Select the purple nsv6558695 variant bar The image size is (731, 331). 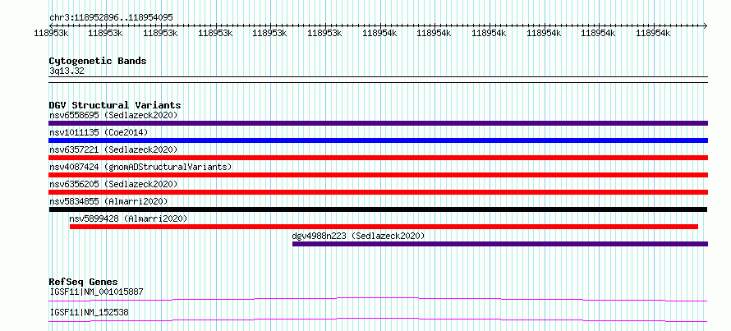click(x=378, y=123)
